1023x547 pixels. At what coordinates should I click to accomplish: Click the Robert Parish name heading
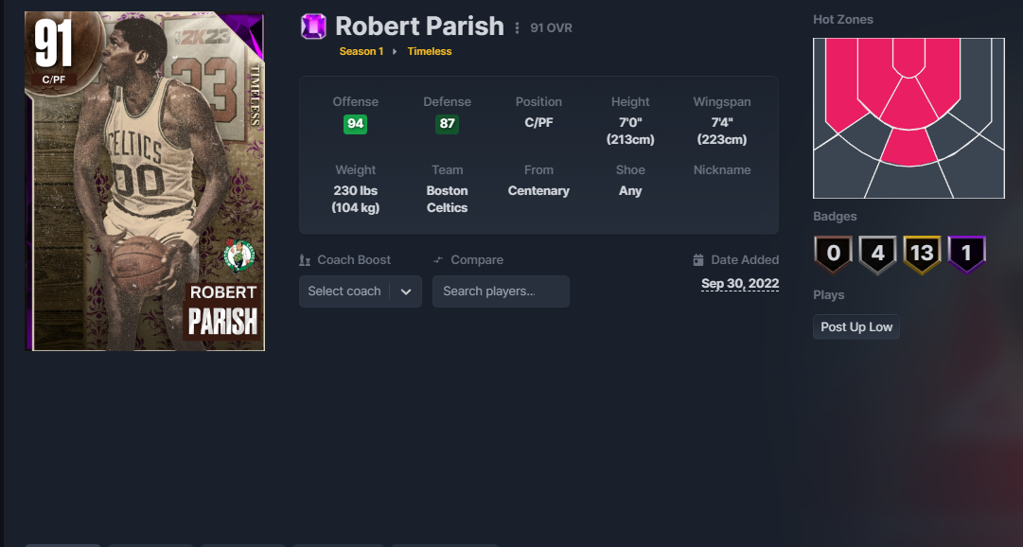[x=419, y=26]
